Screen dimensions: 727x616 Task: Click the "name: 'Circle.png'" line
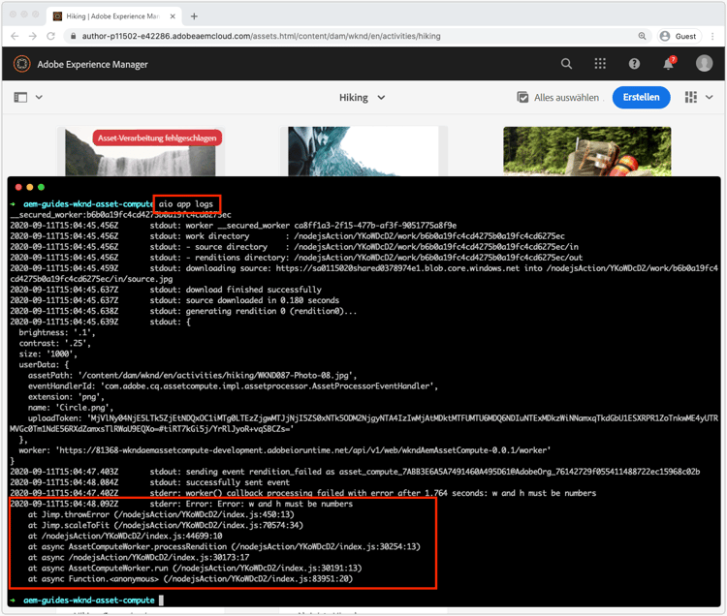[71, 408]
